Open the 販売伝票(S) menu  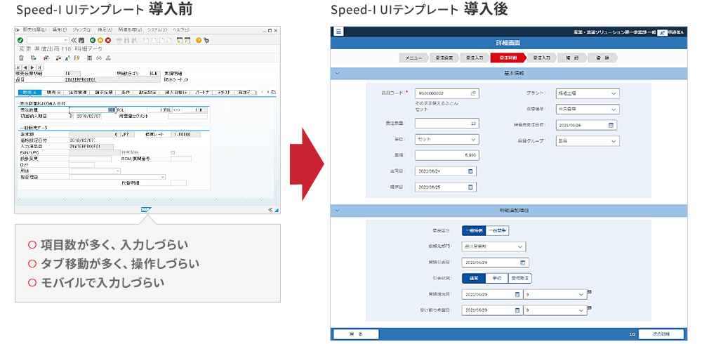pyautogui.click(x=35, y=29)
